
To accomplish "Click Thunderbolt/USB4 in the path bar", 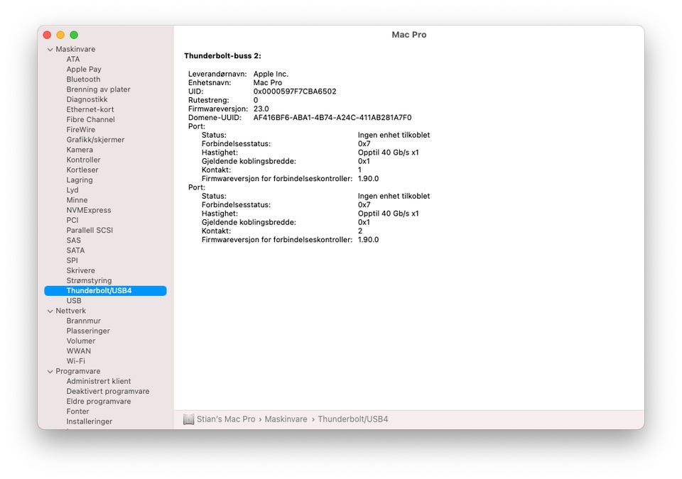I will (353, 419).
